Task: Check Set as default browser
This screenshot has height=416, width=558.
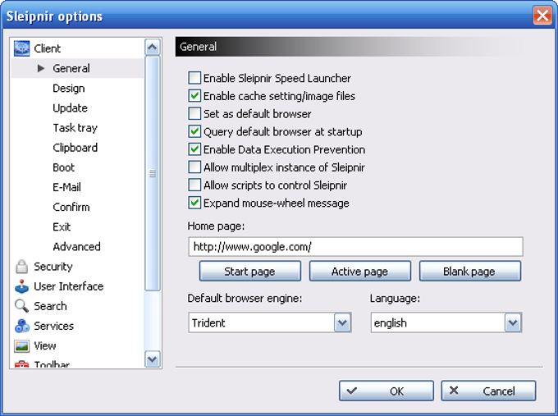Action: [194, 113]
